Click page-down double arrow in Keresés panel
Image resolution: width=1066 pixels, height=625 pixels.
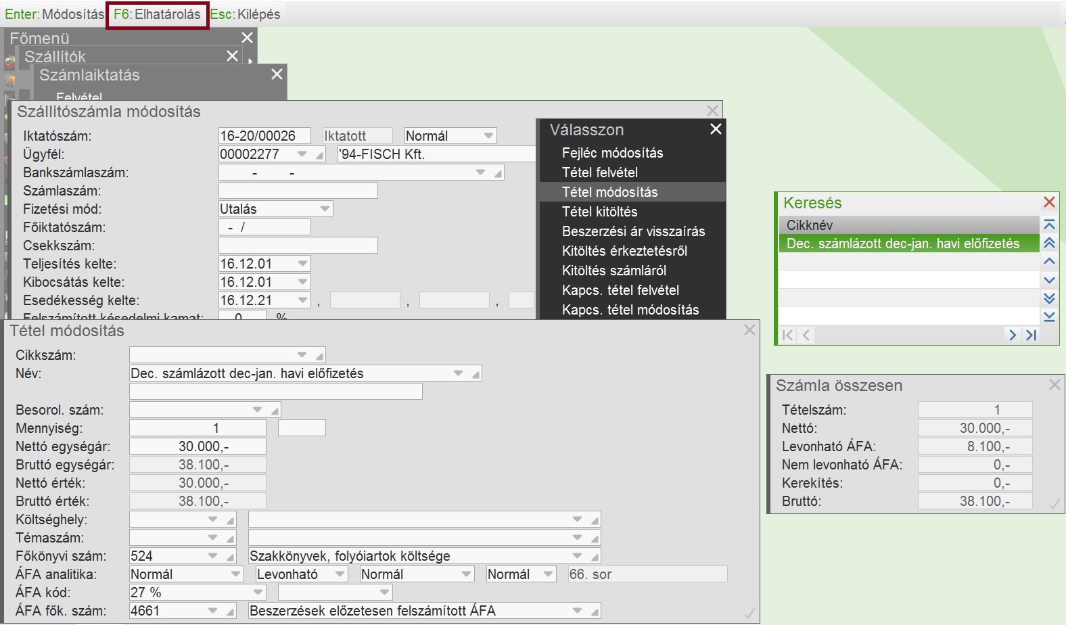[1049, 298]
